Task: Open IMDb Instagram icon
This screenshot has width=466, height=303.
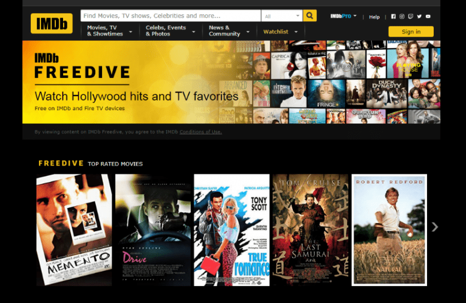Action: pos(402,16)
